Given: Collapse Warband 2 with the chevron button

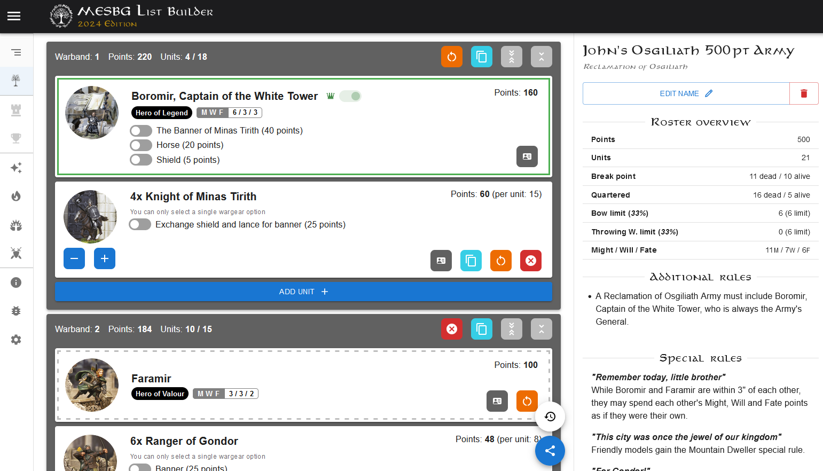Looking at the screenshot, I should pos(541,328).
